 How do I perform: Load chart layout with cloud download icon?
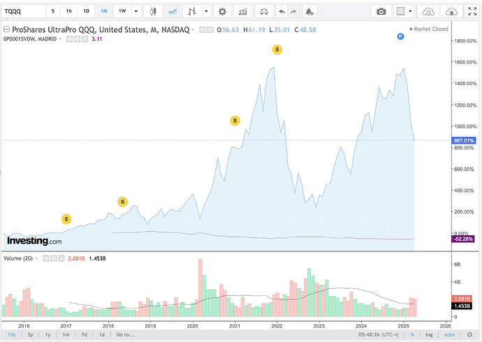[x=428, y=12]
